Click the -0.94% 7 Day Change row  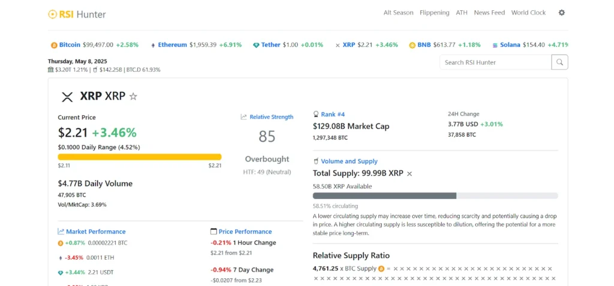click(x=242, y=270)
